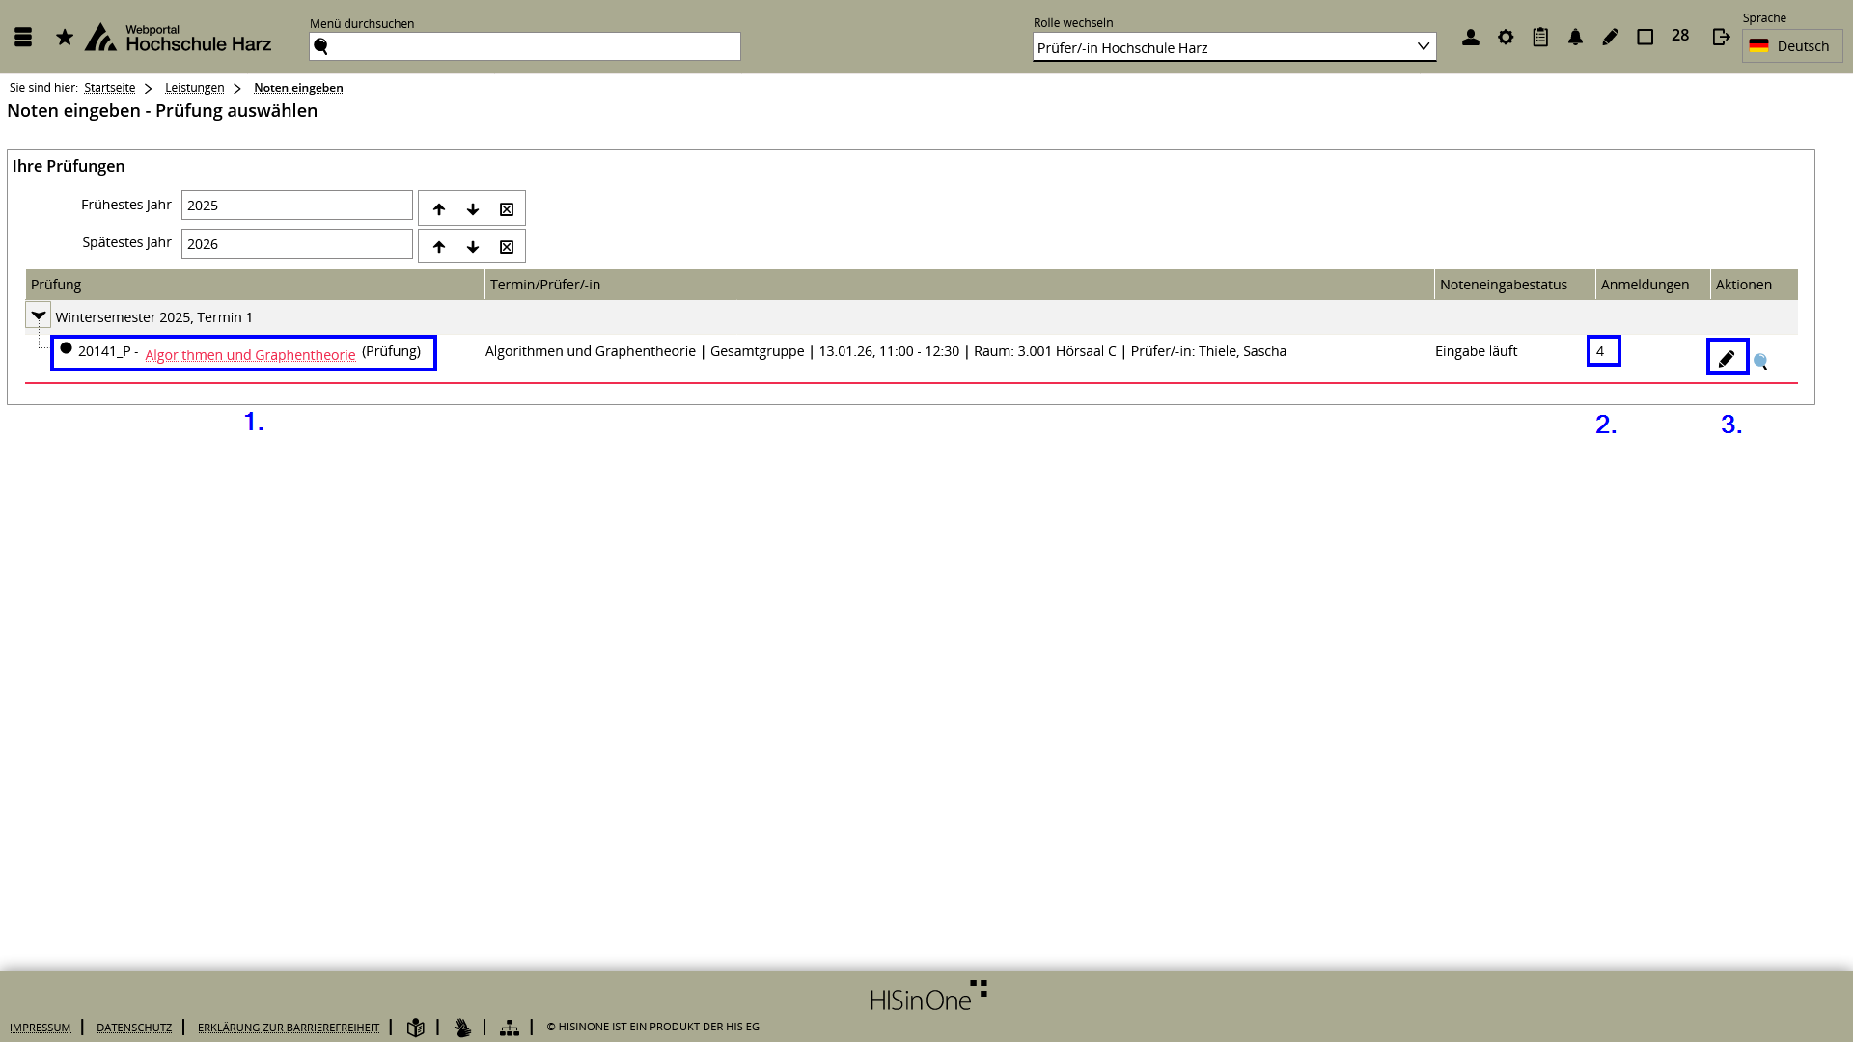Click the pencil to enter grades
This screenshot has height=1042, width=1853.
click(x=1727, y=358)
